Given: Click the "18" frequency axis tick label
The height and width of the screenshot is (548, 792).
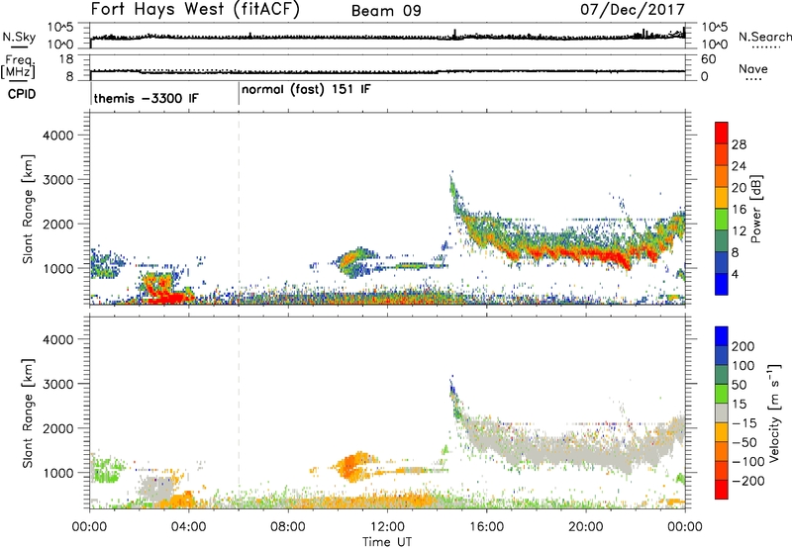Looking at the screenshot, I should pyautogui.click(x=66, y=59).
